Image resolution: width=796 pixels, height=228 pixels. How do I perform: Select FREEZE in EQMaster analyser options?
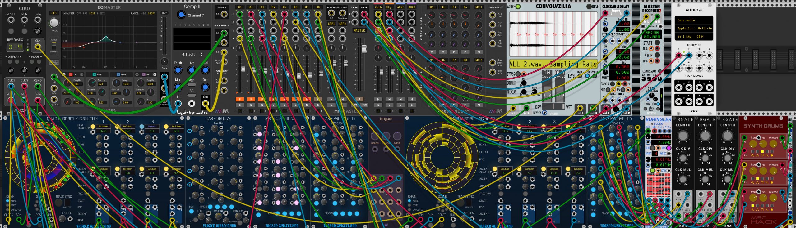point(101,13)
